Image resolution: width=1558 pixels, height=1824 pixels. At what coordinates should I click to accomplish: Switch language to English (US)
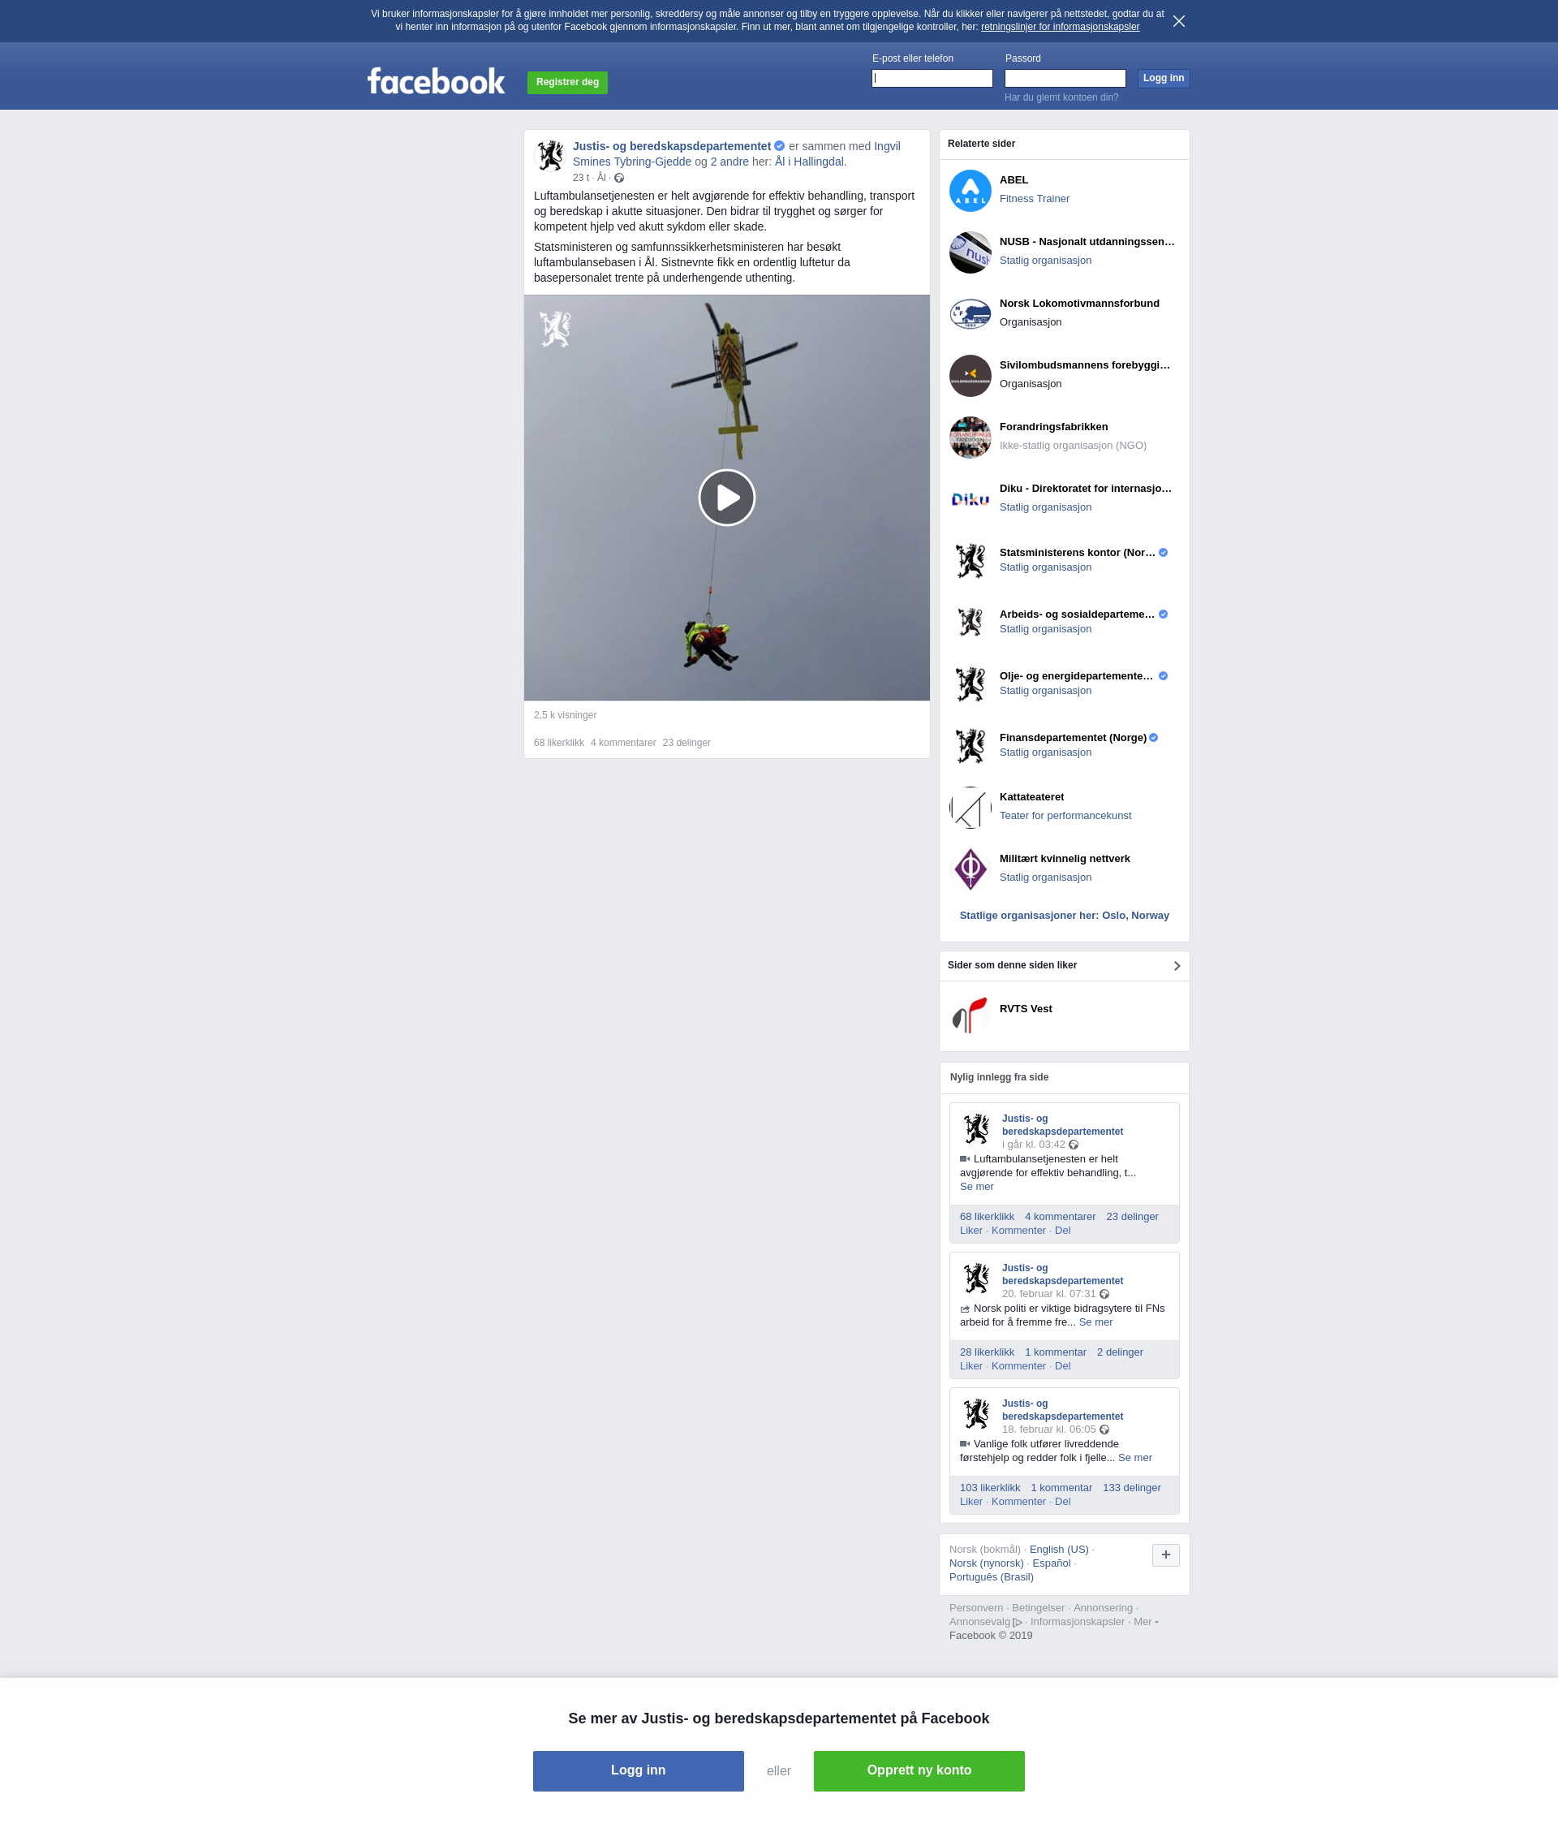coord(1059,1550)
